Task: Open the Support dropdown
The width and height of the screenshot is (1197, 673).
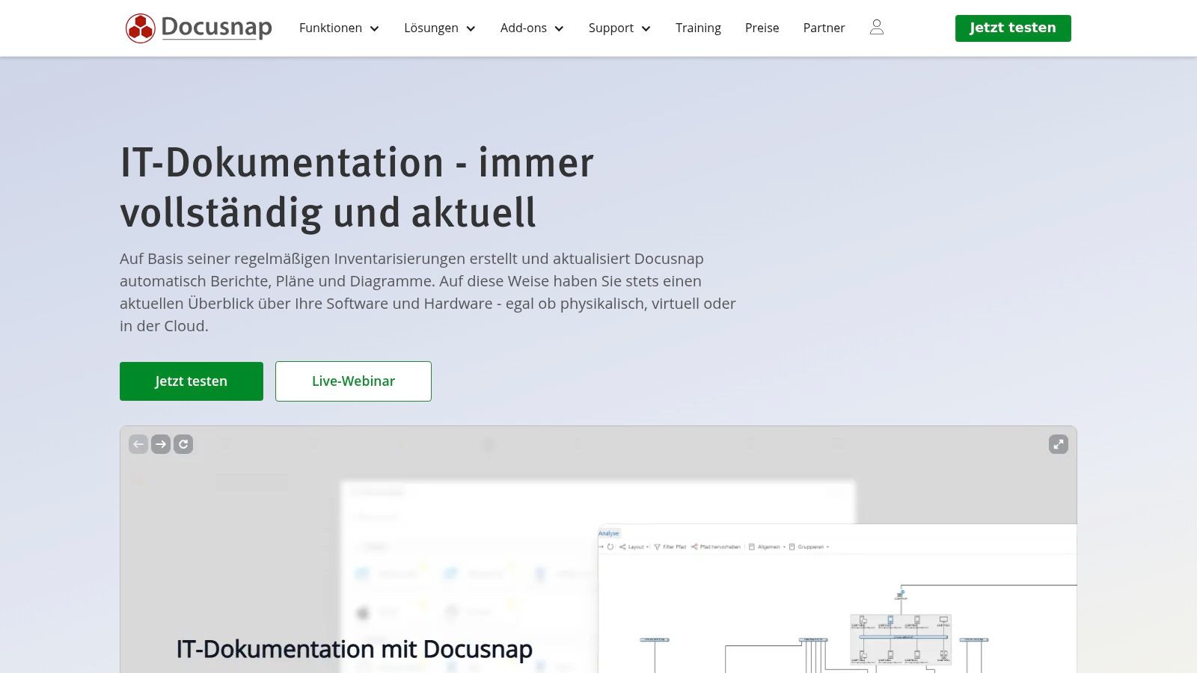Action: (619, 28)
